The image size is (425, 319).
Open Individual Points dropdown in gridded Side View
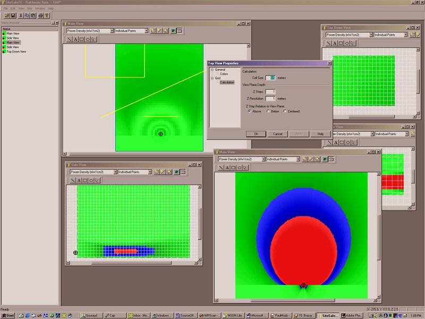click(x=150, y=172)
